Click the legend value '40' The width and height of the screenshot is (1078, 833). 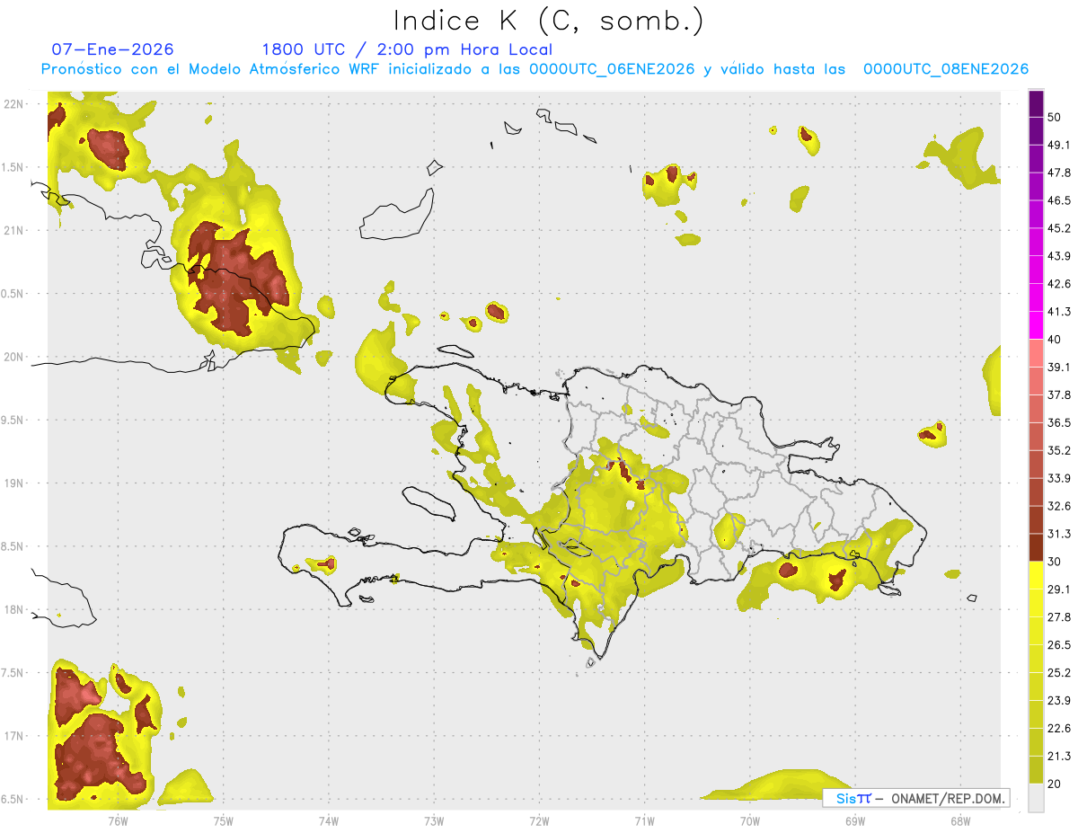[x=1055, y=340]
